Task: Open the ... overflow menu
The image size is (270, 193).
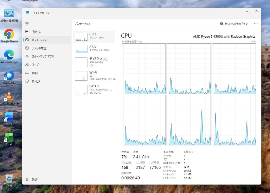Action: click(255, 23)
